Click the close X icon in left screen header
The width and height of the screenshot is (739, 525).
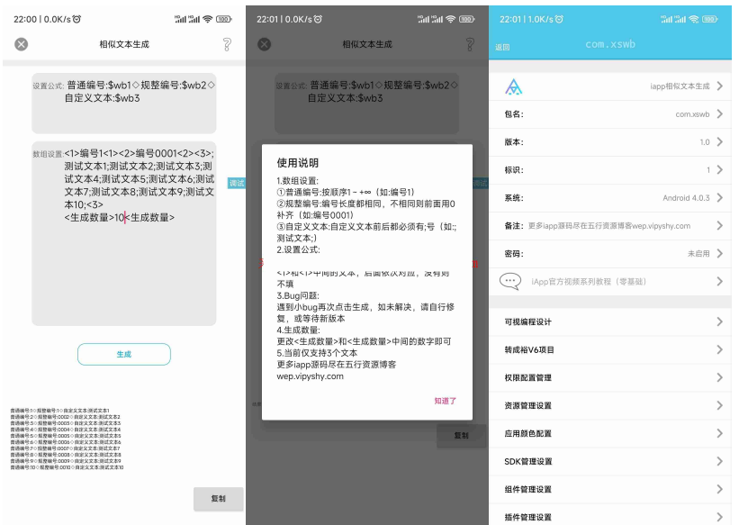click(22, 44)
